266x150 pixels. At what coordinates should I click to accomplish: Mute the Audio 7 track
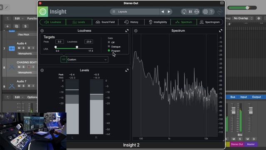tap(19, 86)
